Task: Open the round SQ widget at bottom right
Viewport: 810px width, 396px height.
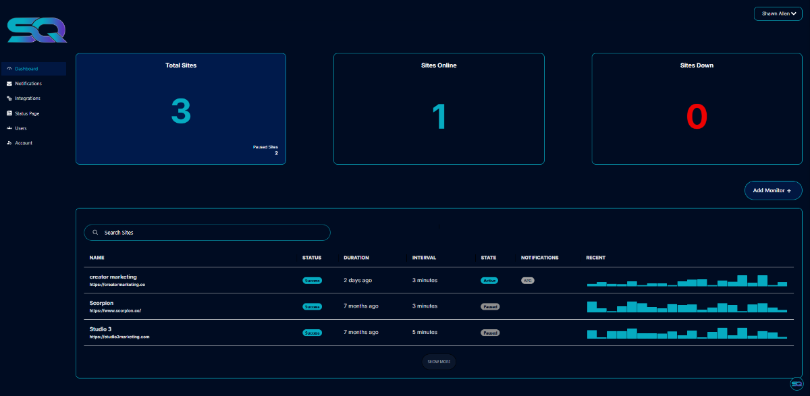Action: pos(796,383)
